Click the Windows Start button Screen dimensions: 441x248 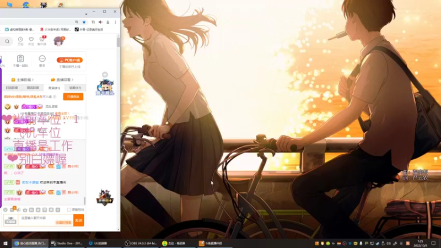(6, 243)
